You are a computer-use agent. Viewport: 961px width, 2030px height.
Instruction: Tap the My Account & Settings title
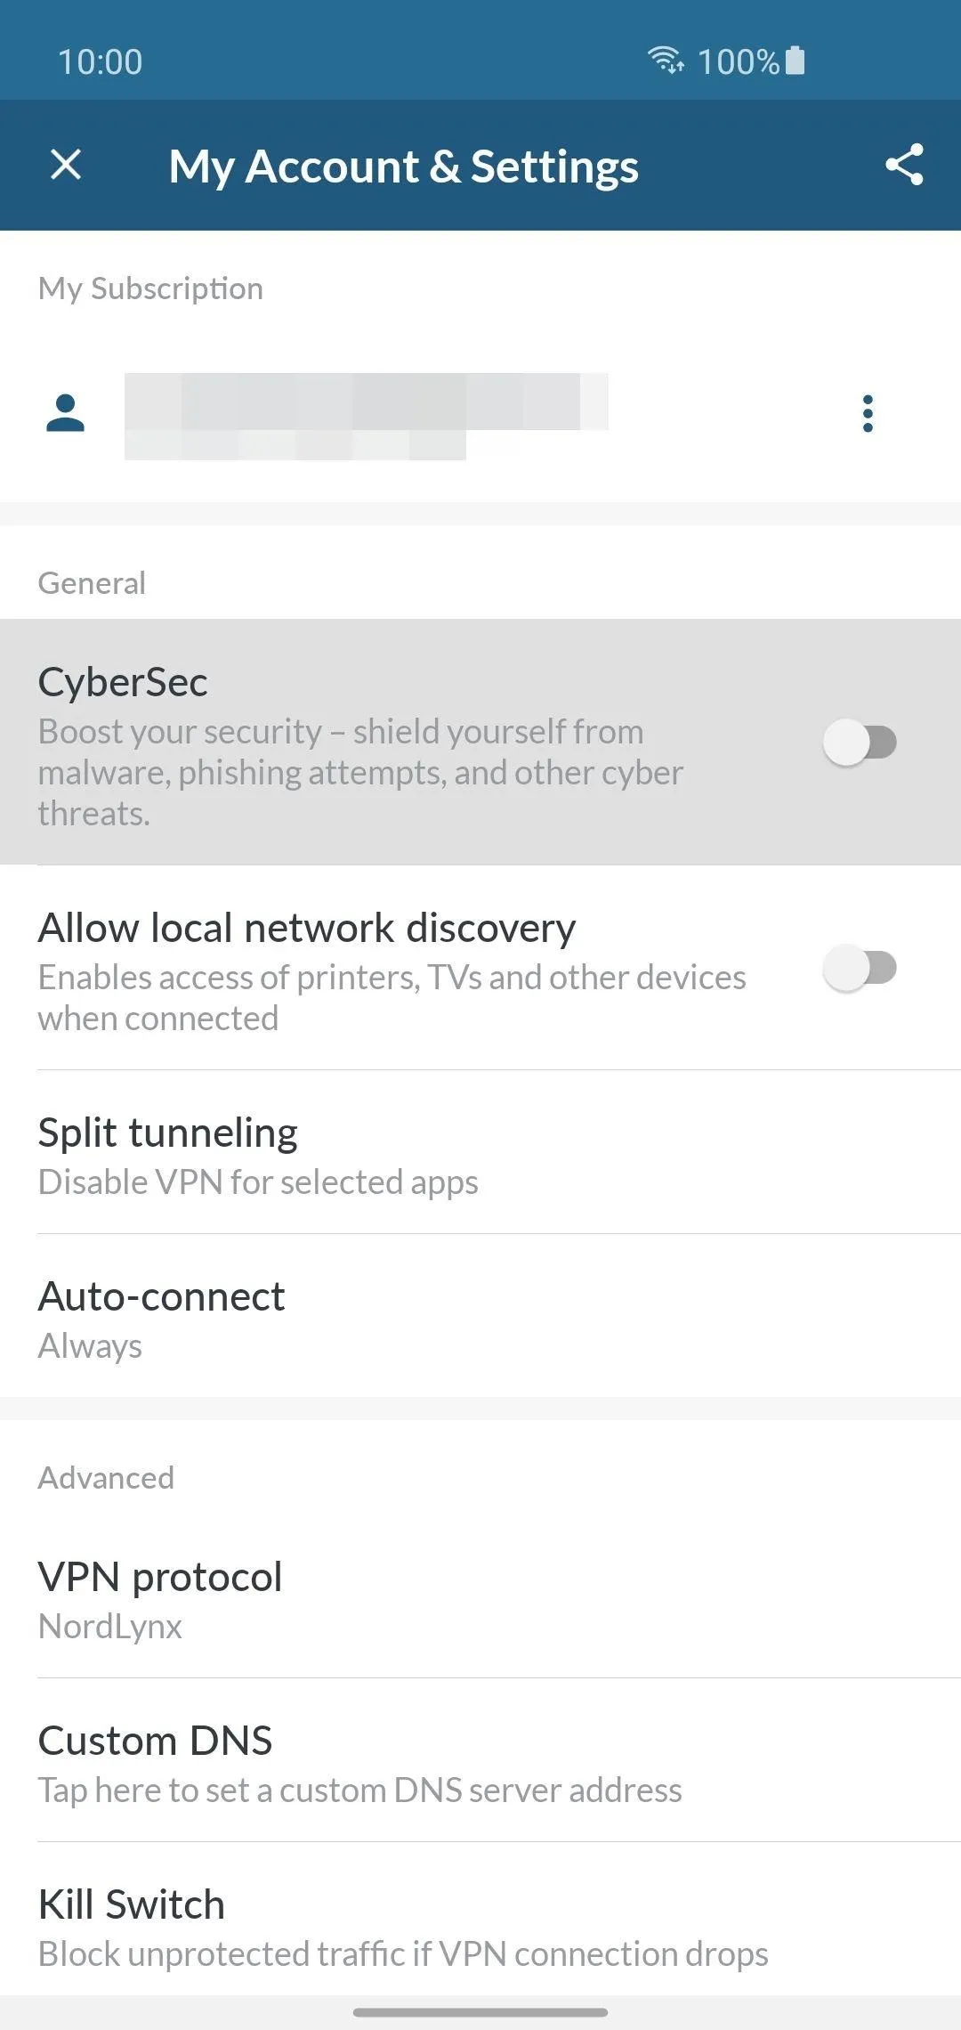[404, 166]
